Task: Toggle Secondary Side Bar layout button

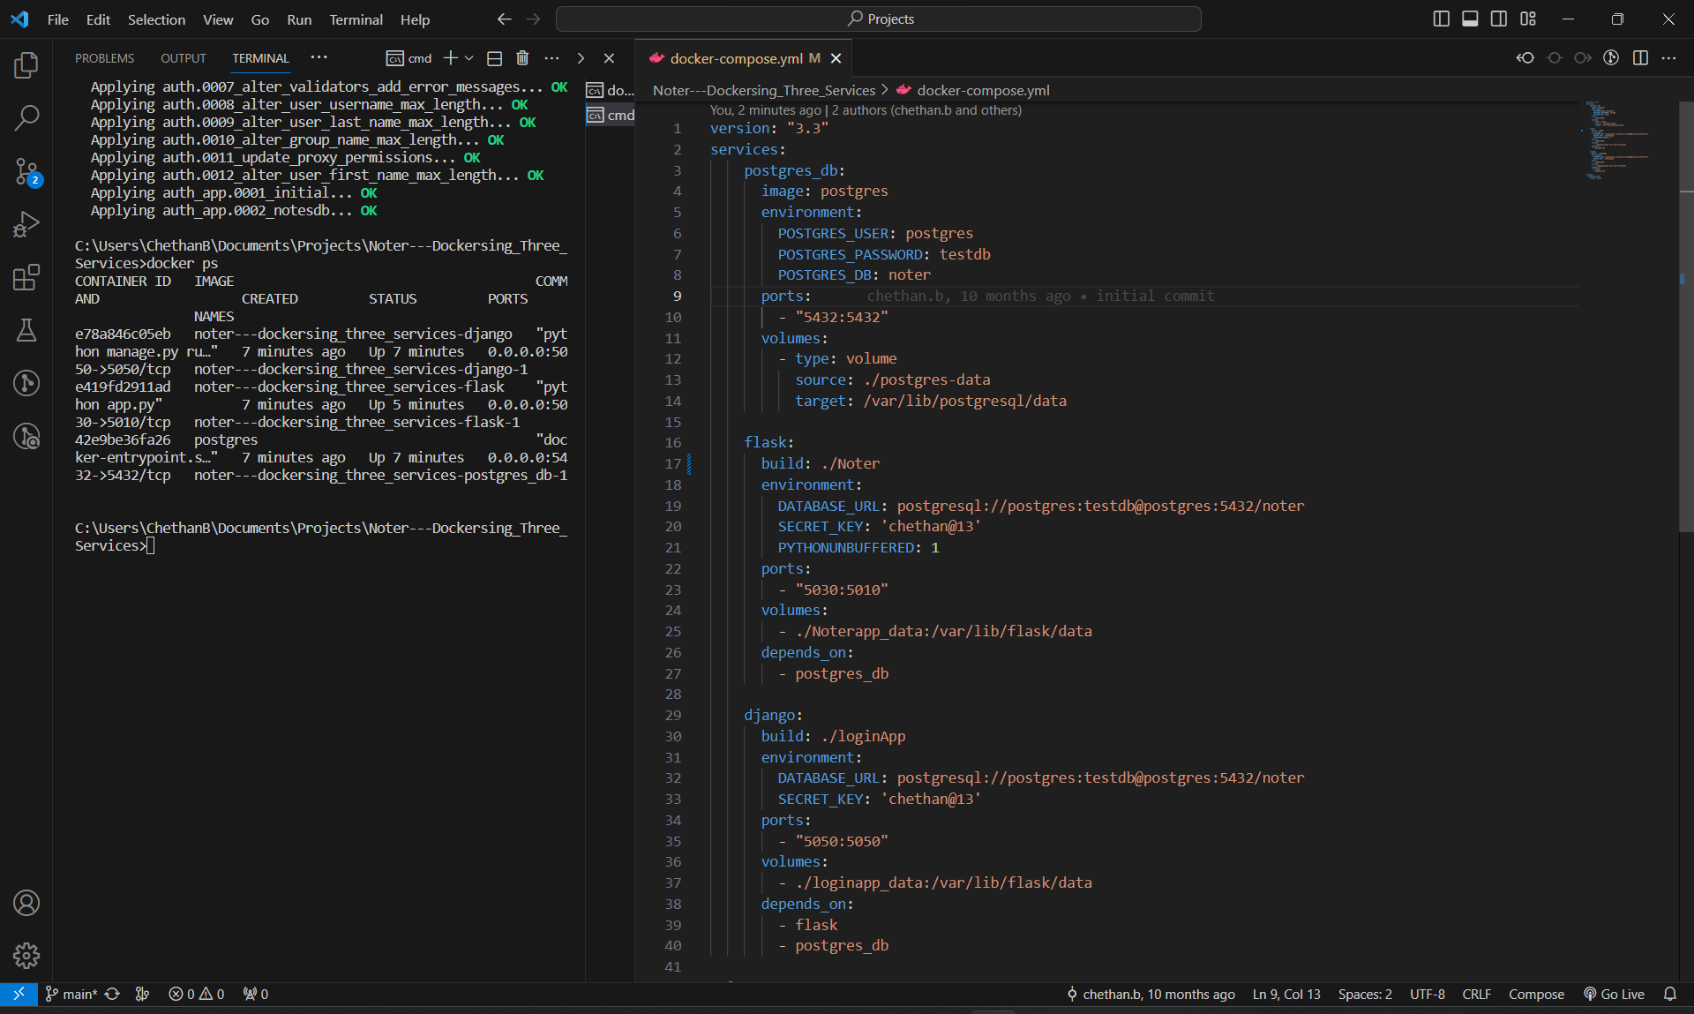Action: pyautogui.click(x=1499, y=19)
